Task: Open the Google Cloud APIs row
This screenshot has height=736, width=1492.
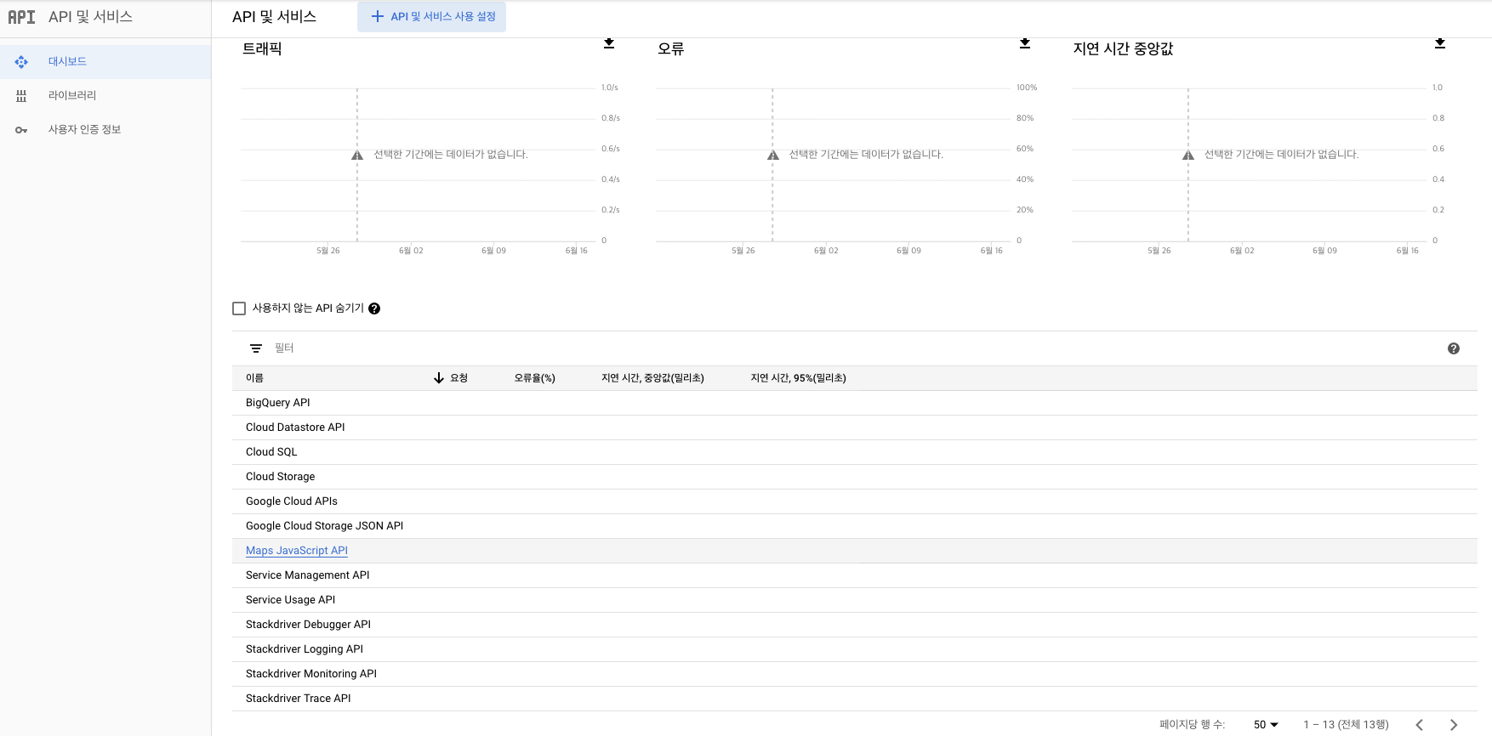Action: click(x=854, y=501)
